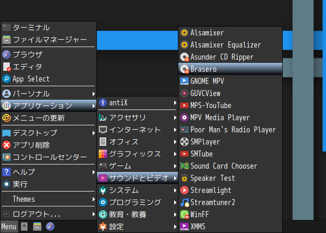Click the XMMS icon
The width and height of the screenshot is (326, 233).
coord(184,226)
